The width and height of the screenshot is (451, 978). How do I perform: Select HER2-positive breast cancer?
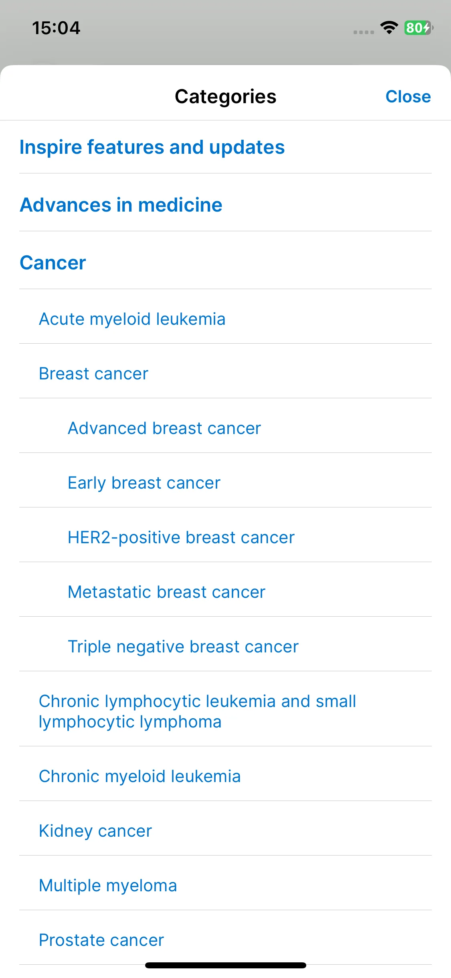tap(225, 538)
